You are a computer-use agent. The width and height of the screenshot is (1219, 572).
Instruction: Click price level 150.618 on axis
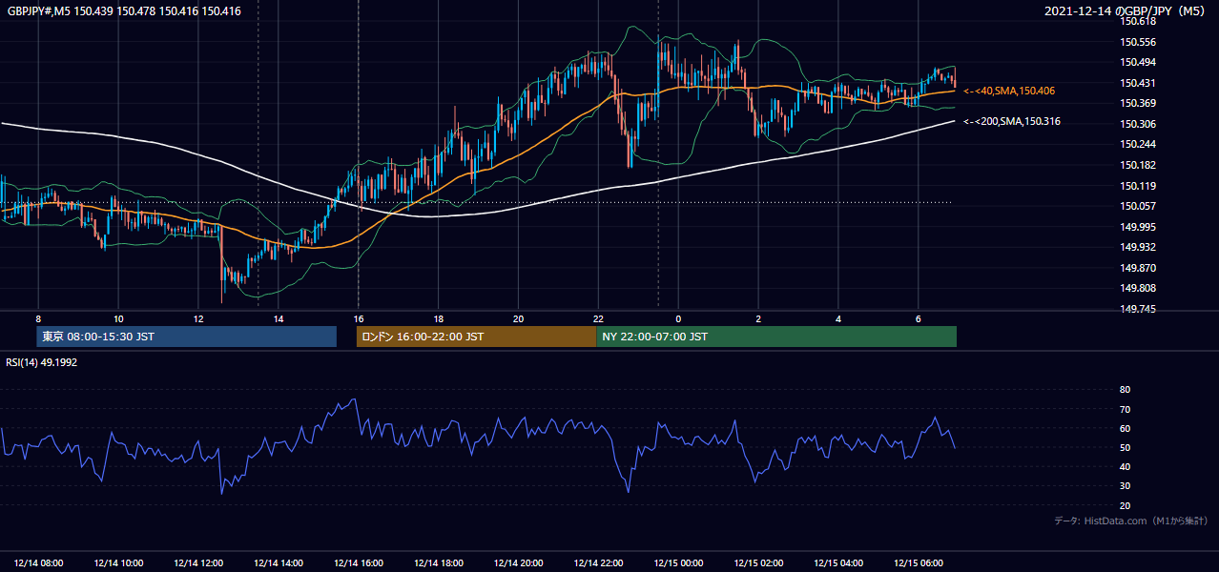click(x=1138, y=22)
